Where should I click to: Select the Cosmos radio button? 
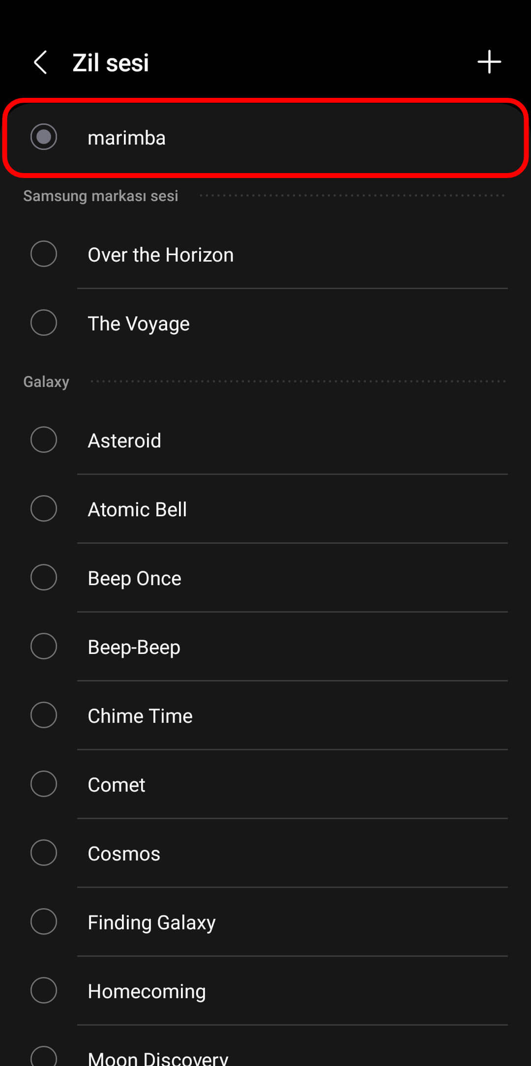[x=44, y=853]
